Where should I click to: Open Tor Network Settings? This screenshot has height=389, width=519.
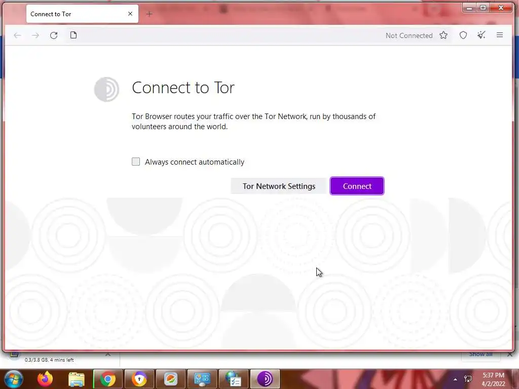click(279, 186)
